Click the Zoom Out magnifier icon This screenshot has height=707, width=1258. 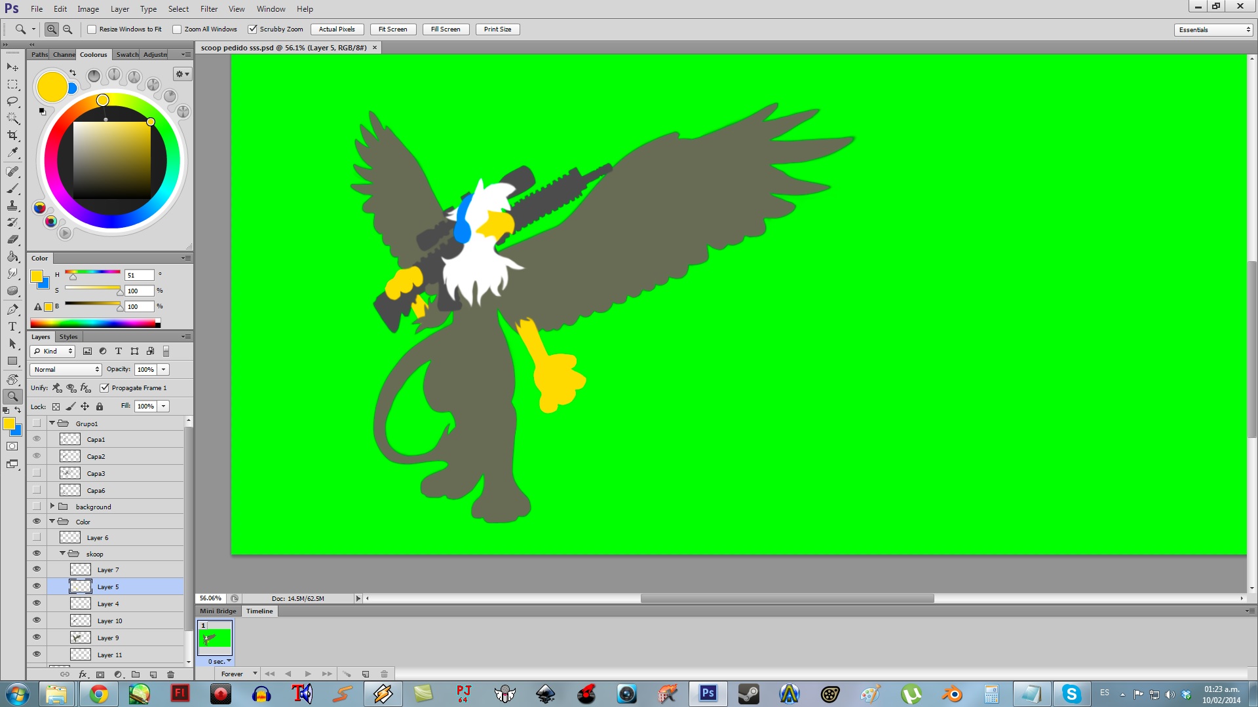point(67,29)
